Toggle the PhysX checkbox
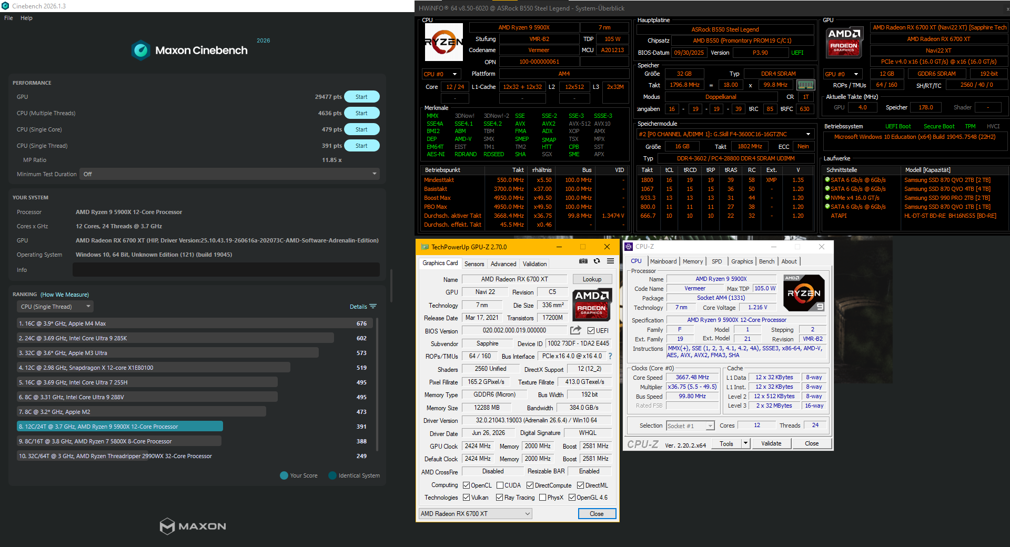This screenshot has height=547, width=1010. 543,498
